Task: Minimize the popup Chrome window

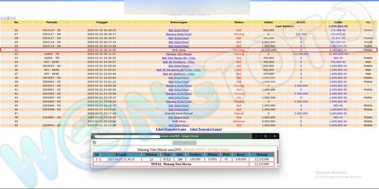Action: coord(256,136)
